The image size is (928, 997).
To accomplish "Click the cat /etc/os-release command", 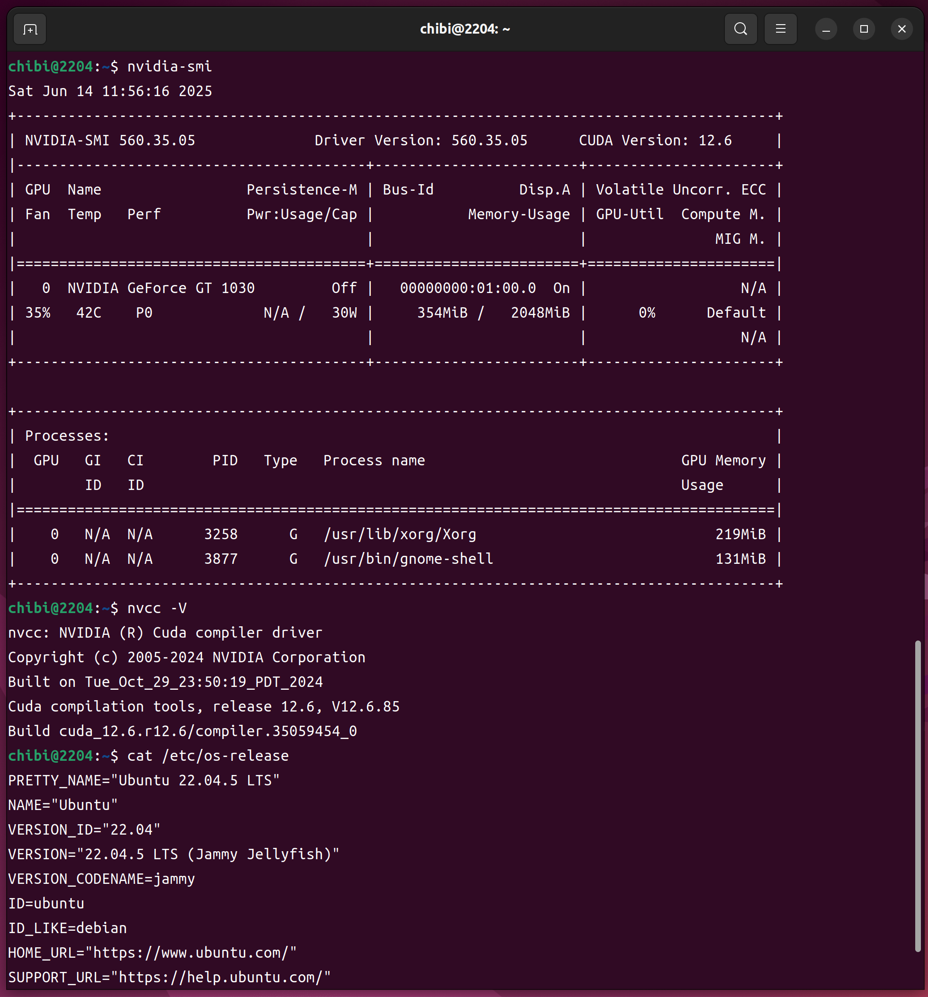I will 208,756.
